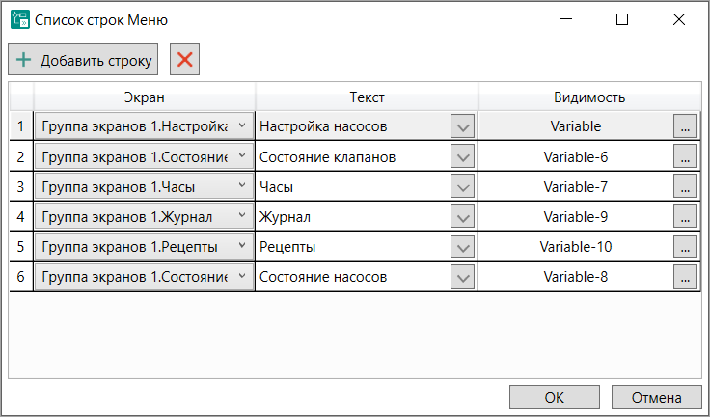Screen dimensions: 710x417
Task: Open ellipsis button next to Variable-8
Action: (685, 277)
